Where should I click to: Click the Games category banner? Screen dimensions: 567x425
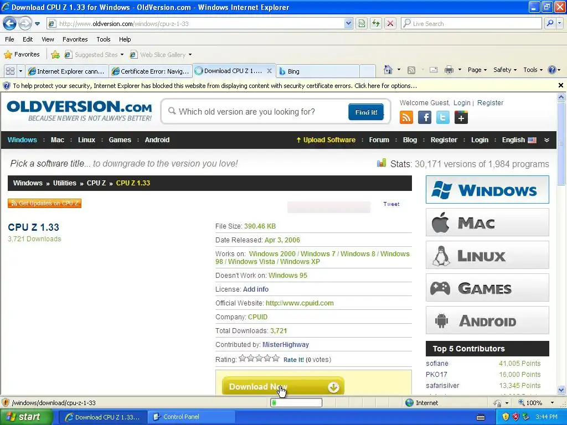click(x=487, y=288)
